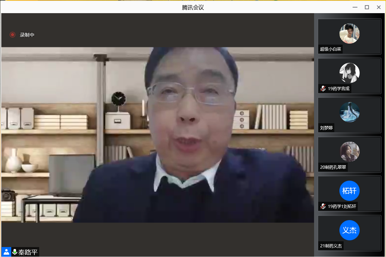Click the red recording indicator icon
386x257 pixels.
[x=13, y=35]
